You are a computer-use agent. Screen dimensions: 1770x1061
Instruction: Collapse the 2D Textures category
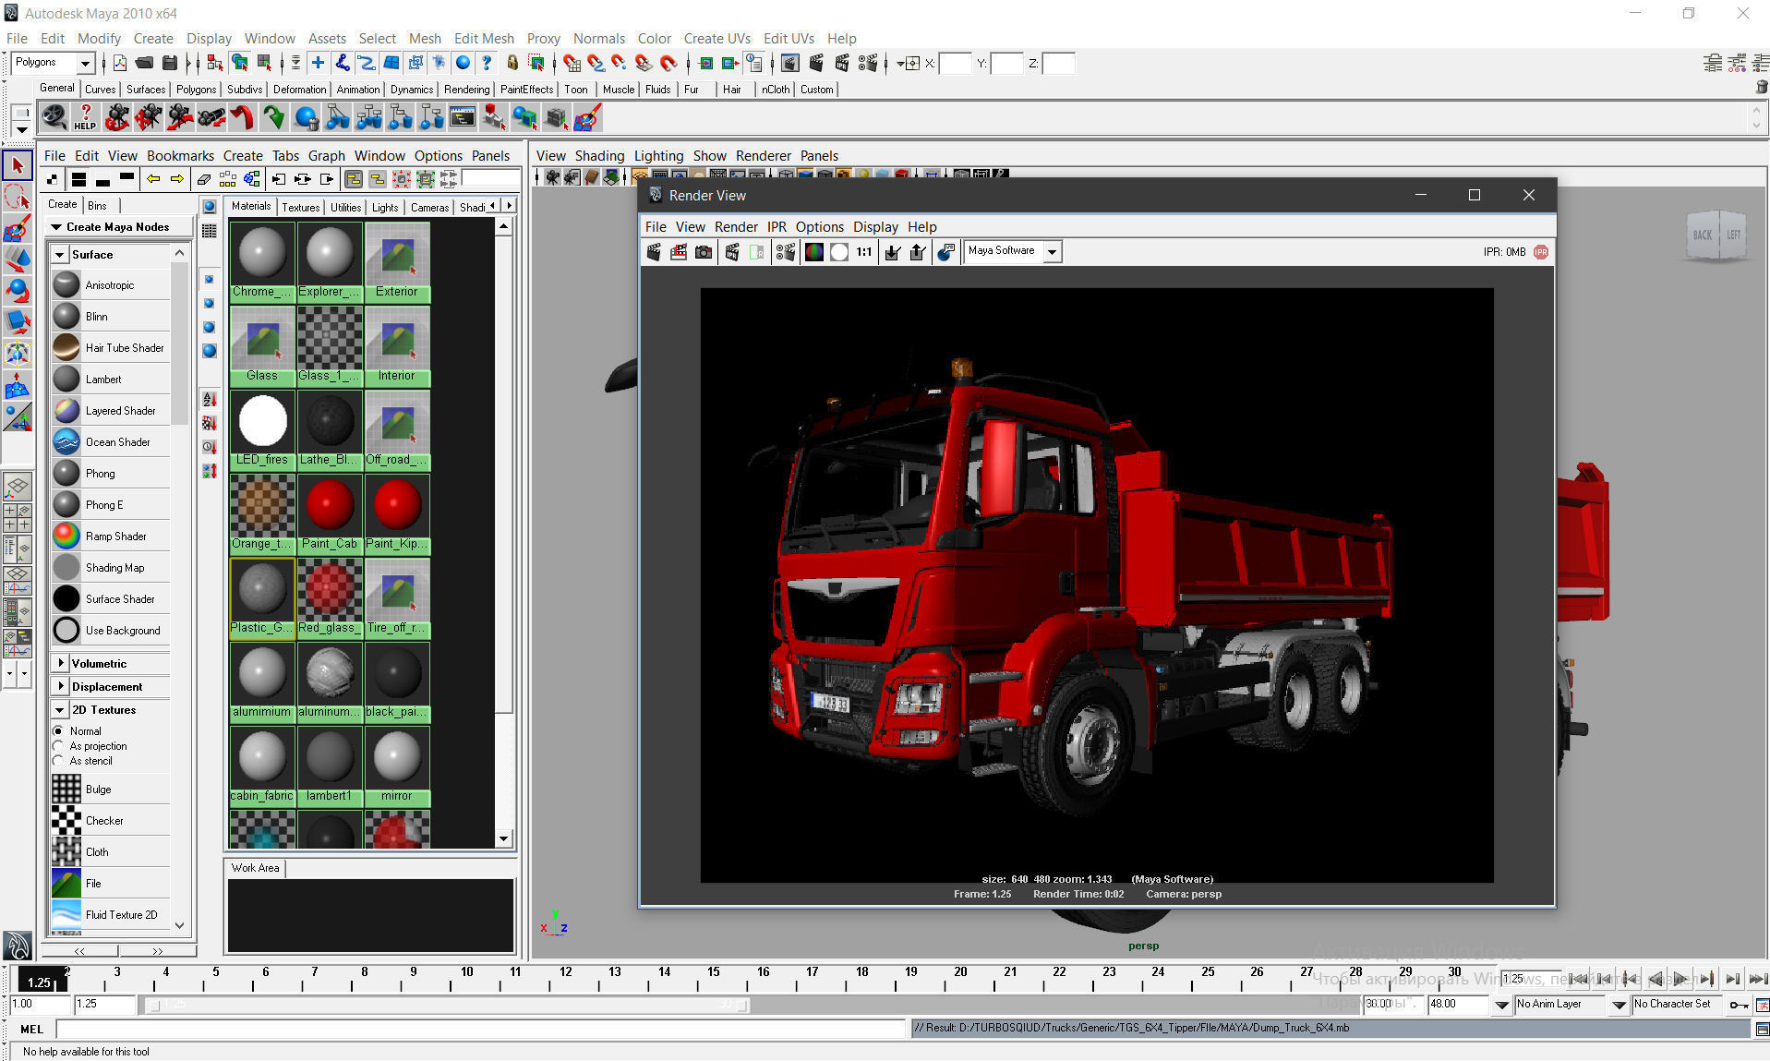click(x=60, y=709)
